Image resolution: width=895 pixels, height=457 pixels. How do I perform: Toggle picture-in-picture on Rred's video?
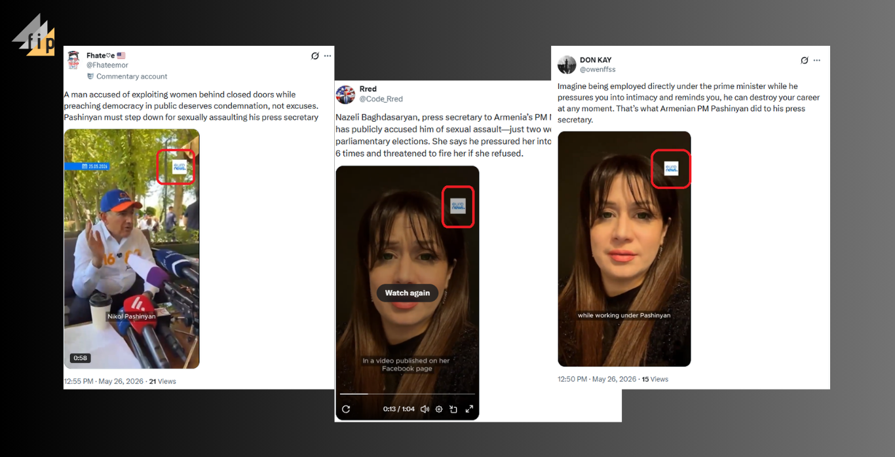click(x=453, y=409)
